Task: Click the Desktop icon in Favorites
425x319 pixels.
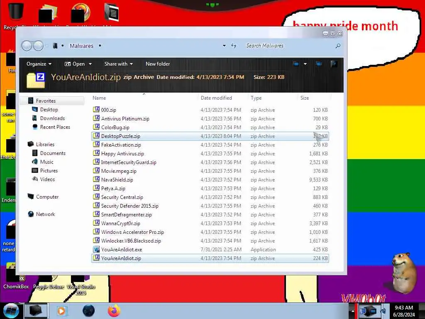Action: (35, 109)
